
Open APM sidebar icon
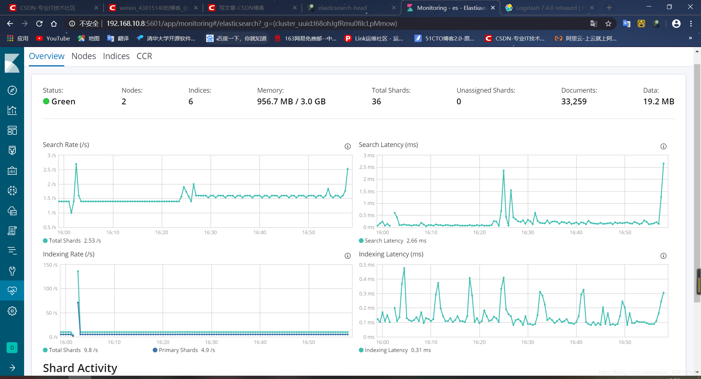(x=12, y=251)
